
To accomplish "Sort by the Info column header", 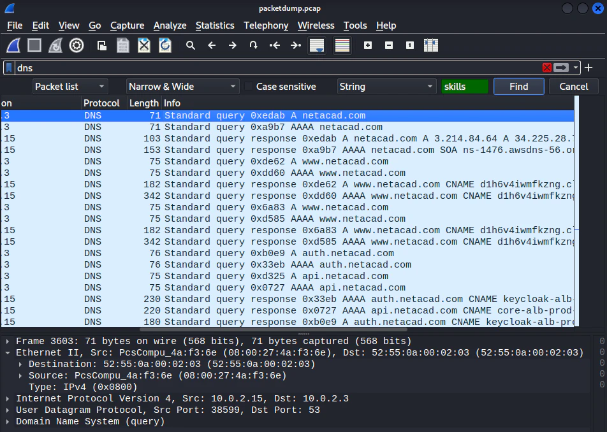I will click(x=368, y=103).
